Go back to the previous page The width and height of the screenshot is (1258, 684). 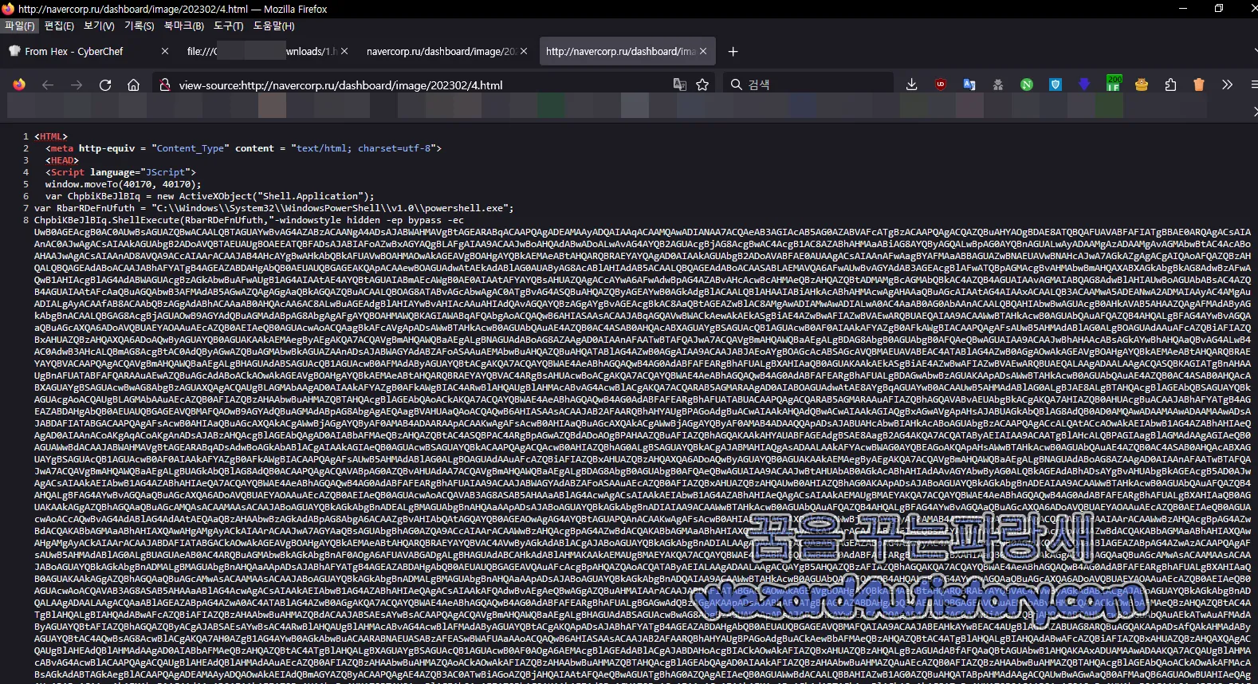click(x=48, y=85)
